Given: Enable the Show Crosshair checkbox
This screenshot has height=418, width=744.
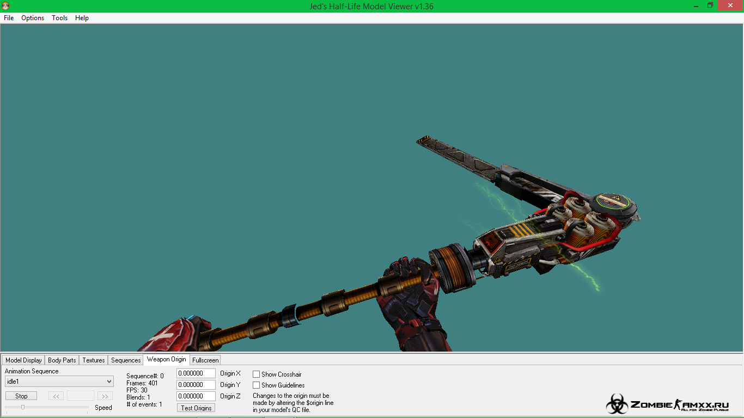Looking at the screenshot, I should (x=256, y=374).
